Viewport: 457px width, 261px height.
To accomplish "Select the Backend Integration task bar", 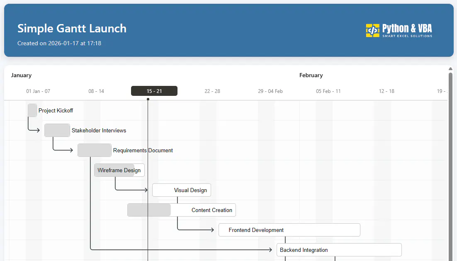I will tap(339, 250).
